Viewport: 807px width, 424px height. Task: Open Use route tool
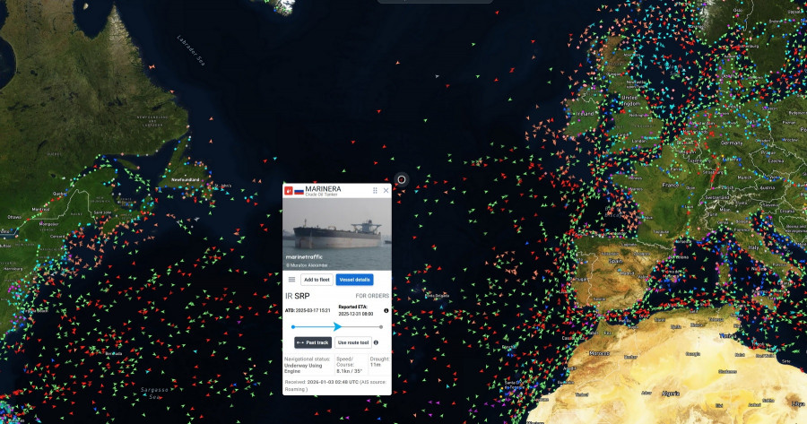tap(353, 342)
